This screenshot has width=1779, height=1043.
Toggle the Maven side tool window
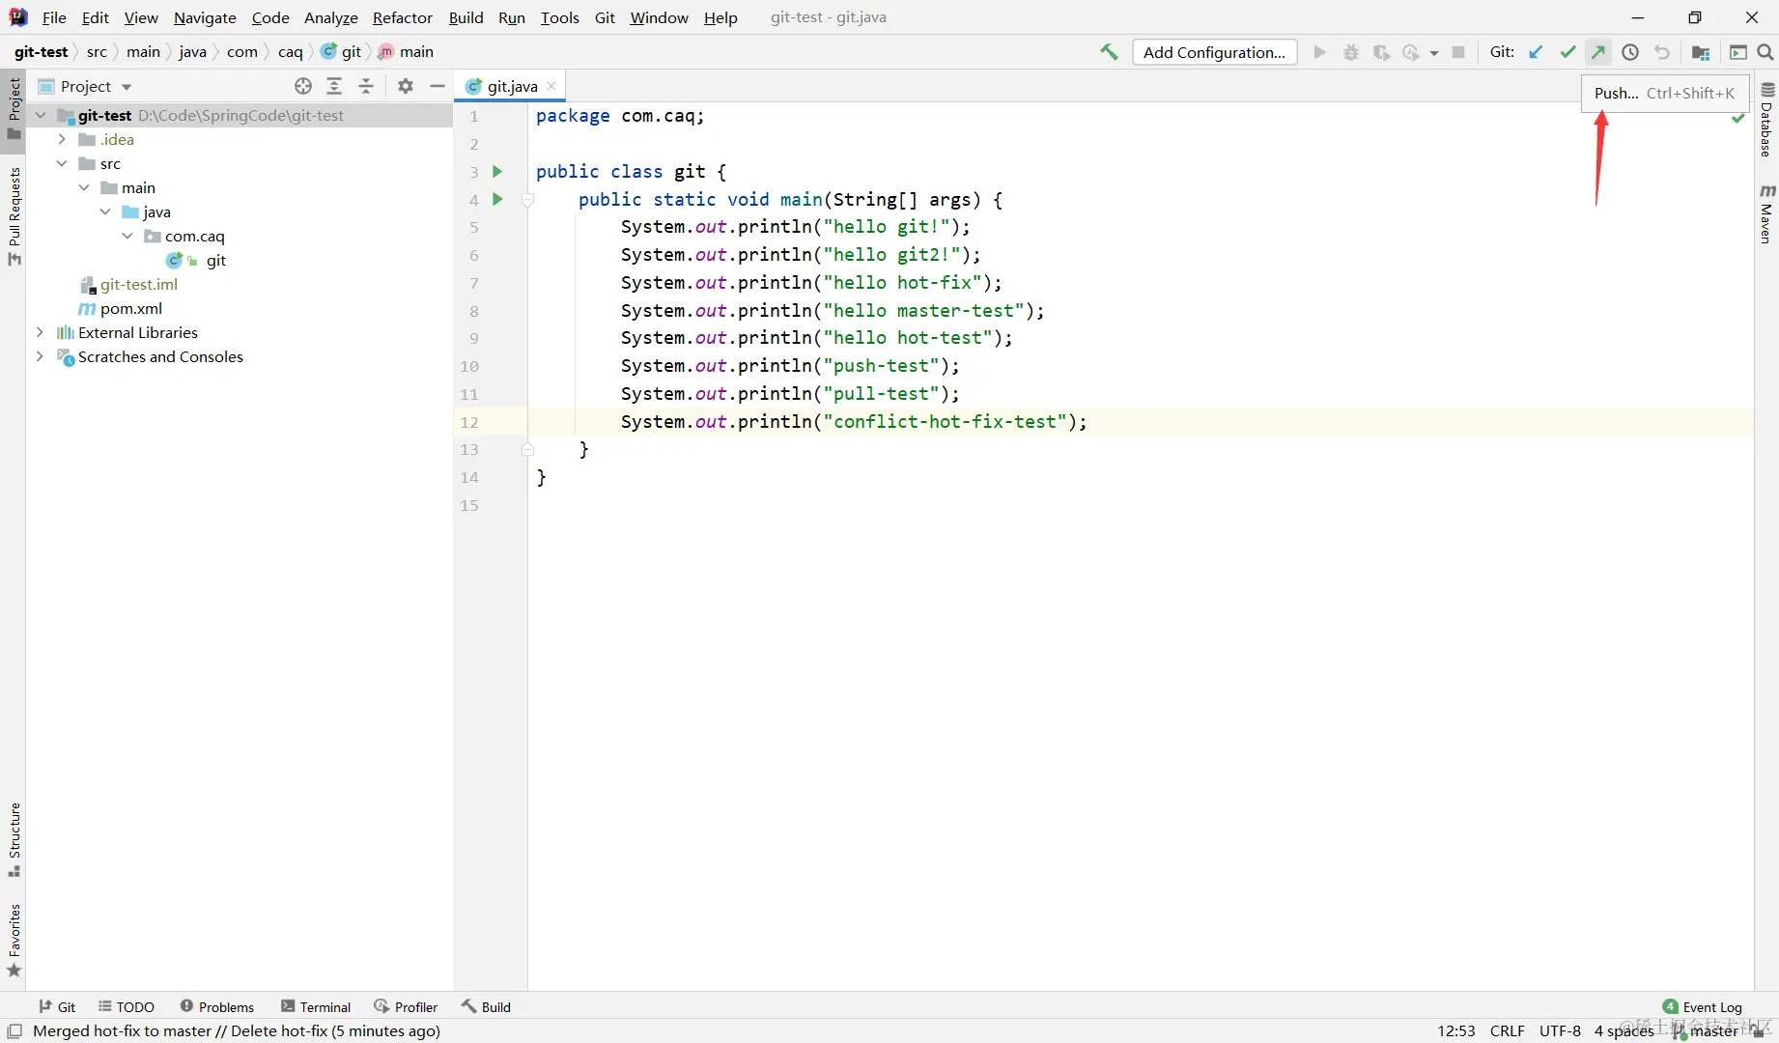[1766, 213]
